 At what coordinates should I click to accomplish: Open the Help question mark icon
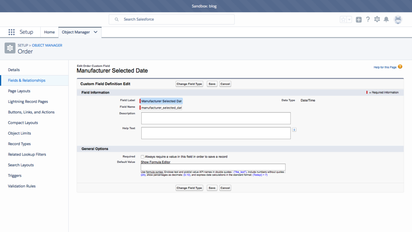click(x=368, y=19)
